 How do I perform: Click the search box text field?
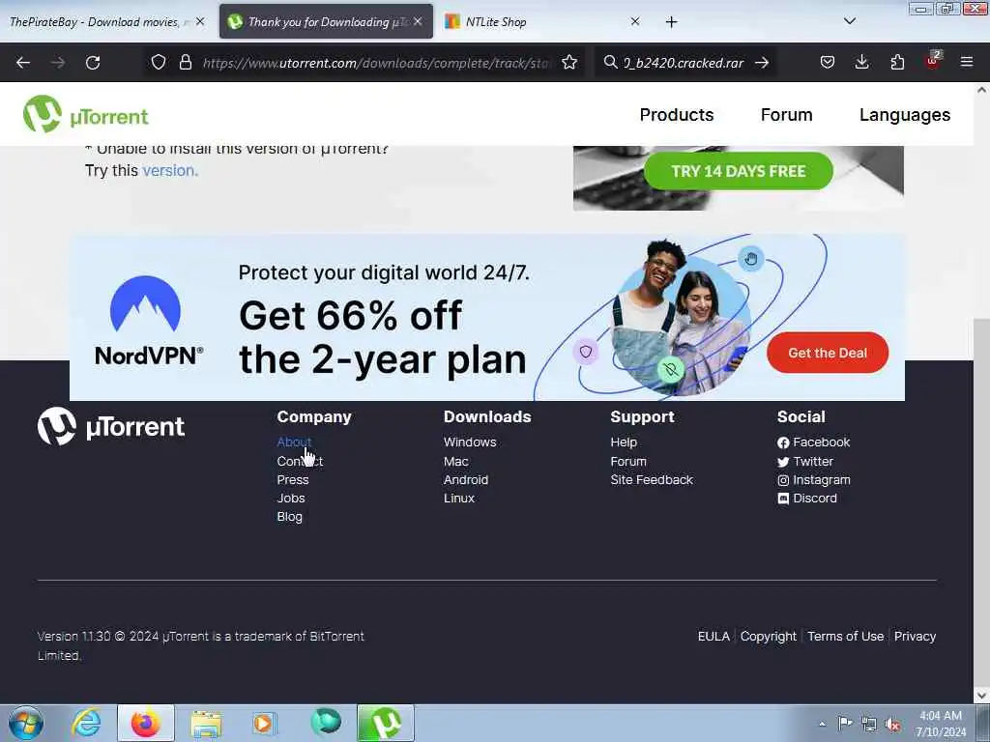pyautogui.click(x=684, y=63)
